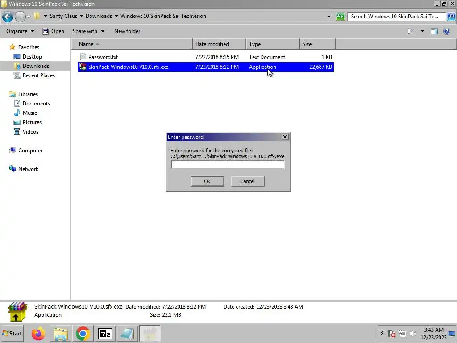Focus the Search Windows 10 SkinPack field
This screenshot has width=457, height=343.
pyautogui.click(x=396, y=17)
